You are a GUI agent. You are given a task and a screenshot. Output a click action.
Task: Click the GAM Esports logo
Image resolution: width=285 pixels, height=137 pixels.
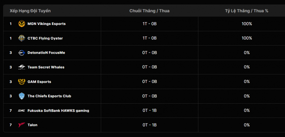coord(22,82)
